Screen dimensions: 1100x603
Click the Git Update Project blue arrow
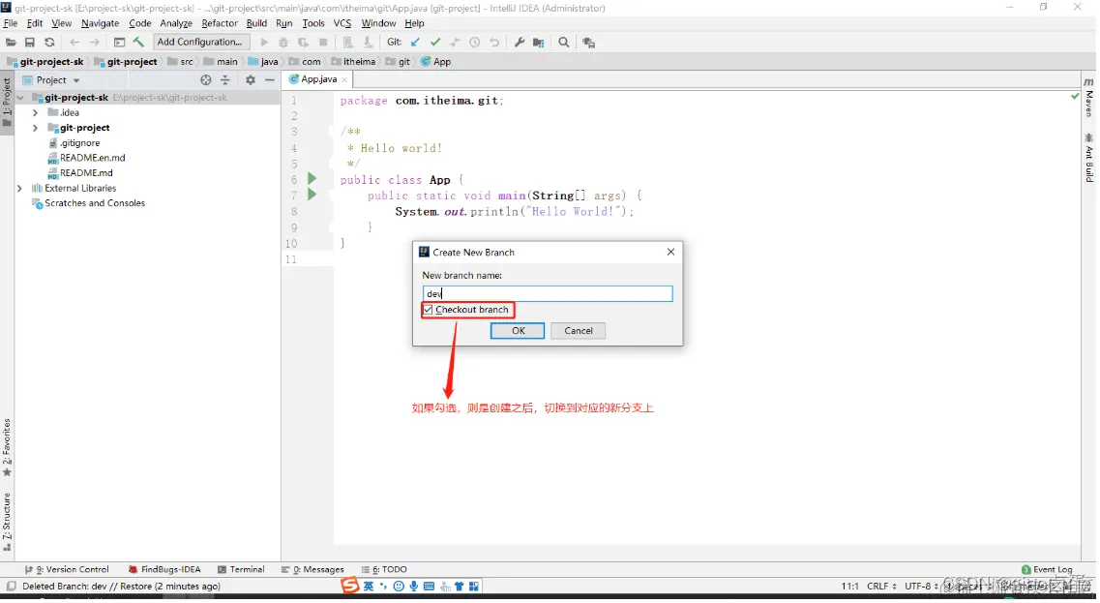[415, 43]
